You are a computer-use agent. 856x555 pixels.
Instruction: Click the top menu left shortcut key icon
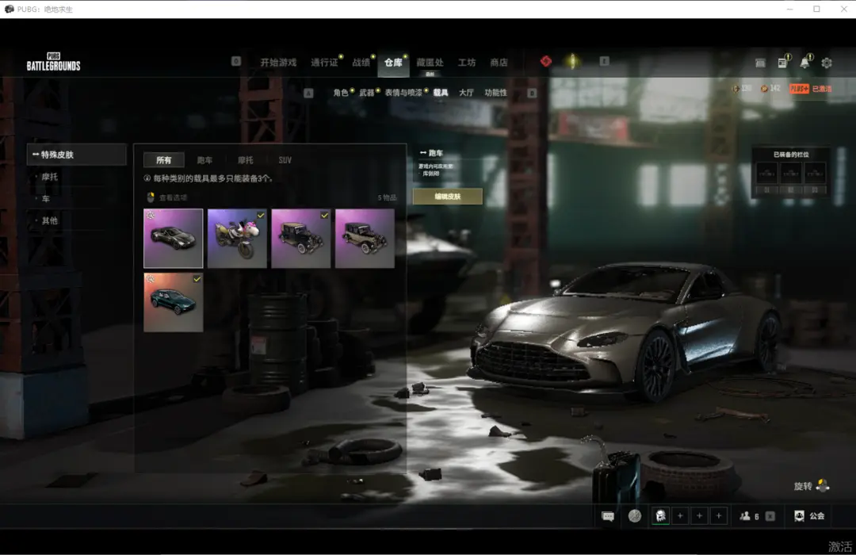pyautogui.click(x=236, y=61)
